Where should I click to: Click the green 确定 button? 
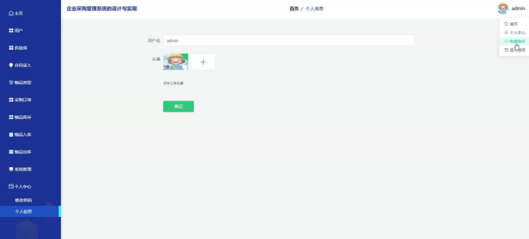178,106
